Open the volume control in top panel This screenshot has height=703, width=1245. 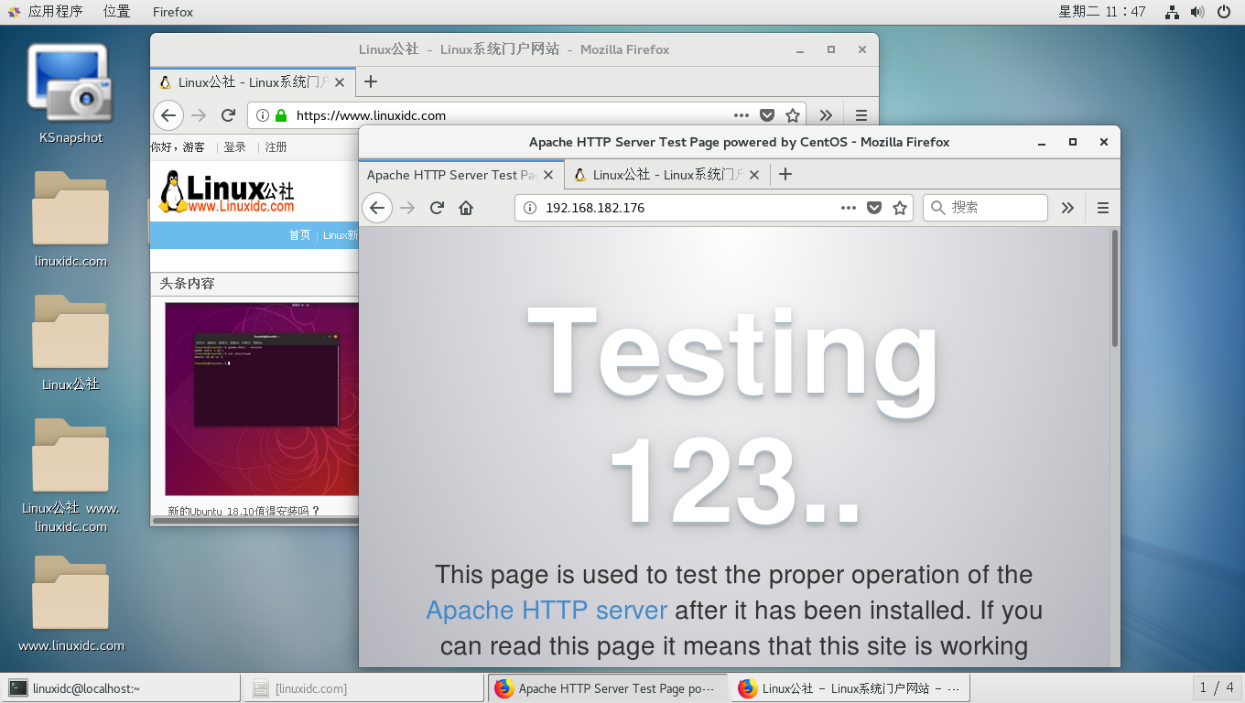point(1197,12)
